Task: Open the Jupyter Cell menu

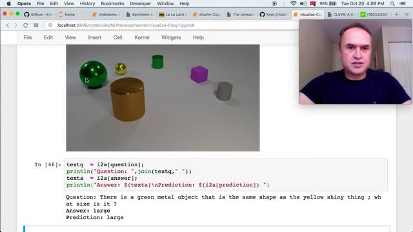Action: click(x=117, y=37)
